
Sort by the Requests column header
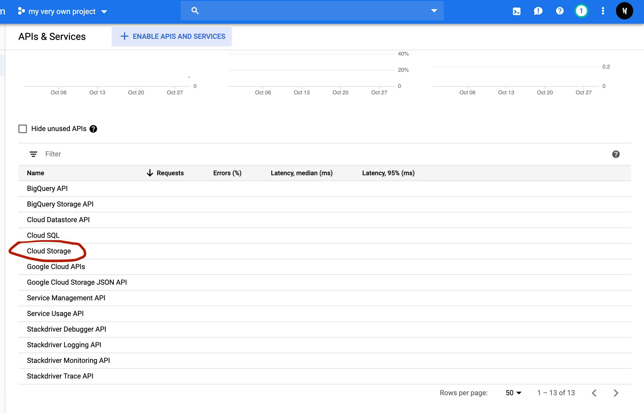tap(170, 173)
